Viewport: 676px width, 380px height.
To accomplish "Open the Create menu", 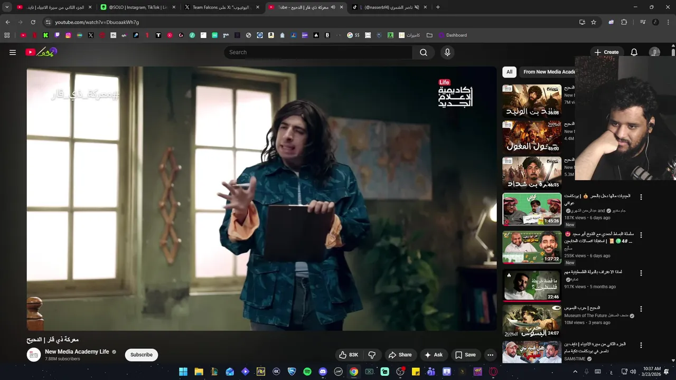I will click(606, 52).
